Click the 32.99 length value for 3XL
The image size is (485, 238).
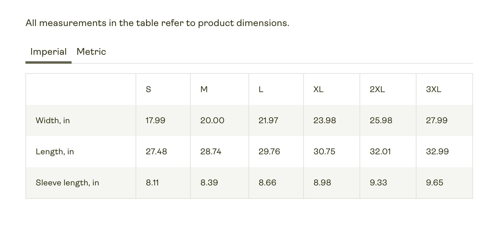(x=437, y=152)
